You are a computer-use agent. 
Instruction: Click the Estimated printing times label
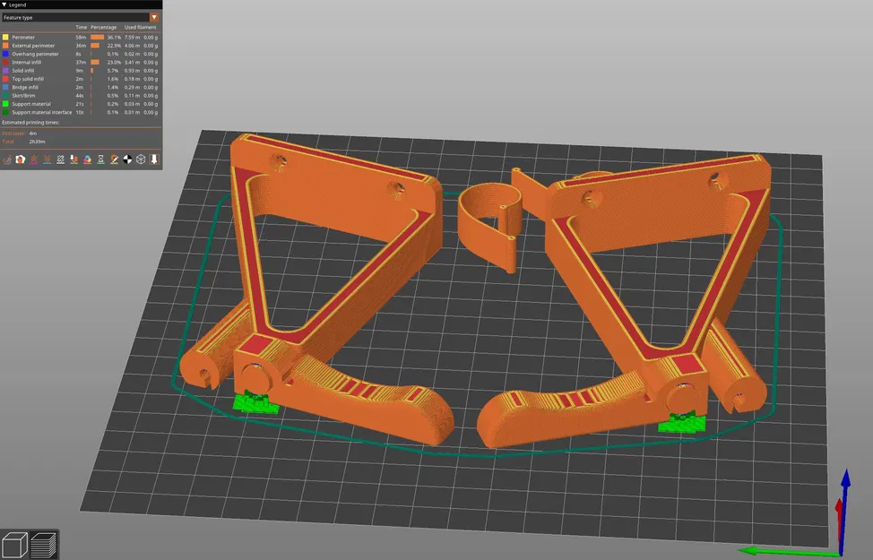point(30,123)
